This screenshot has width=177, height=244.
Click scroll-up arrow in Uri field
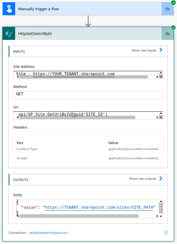point(161,113)
